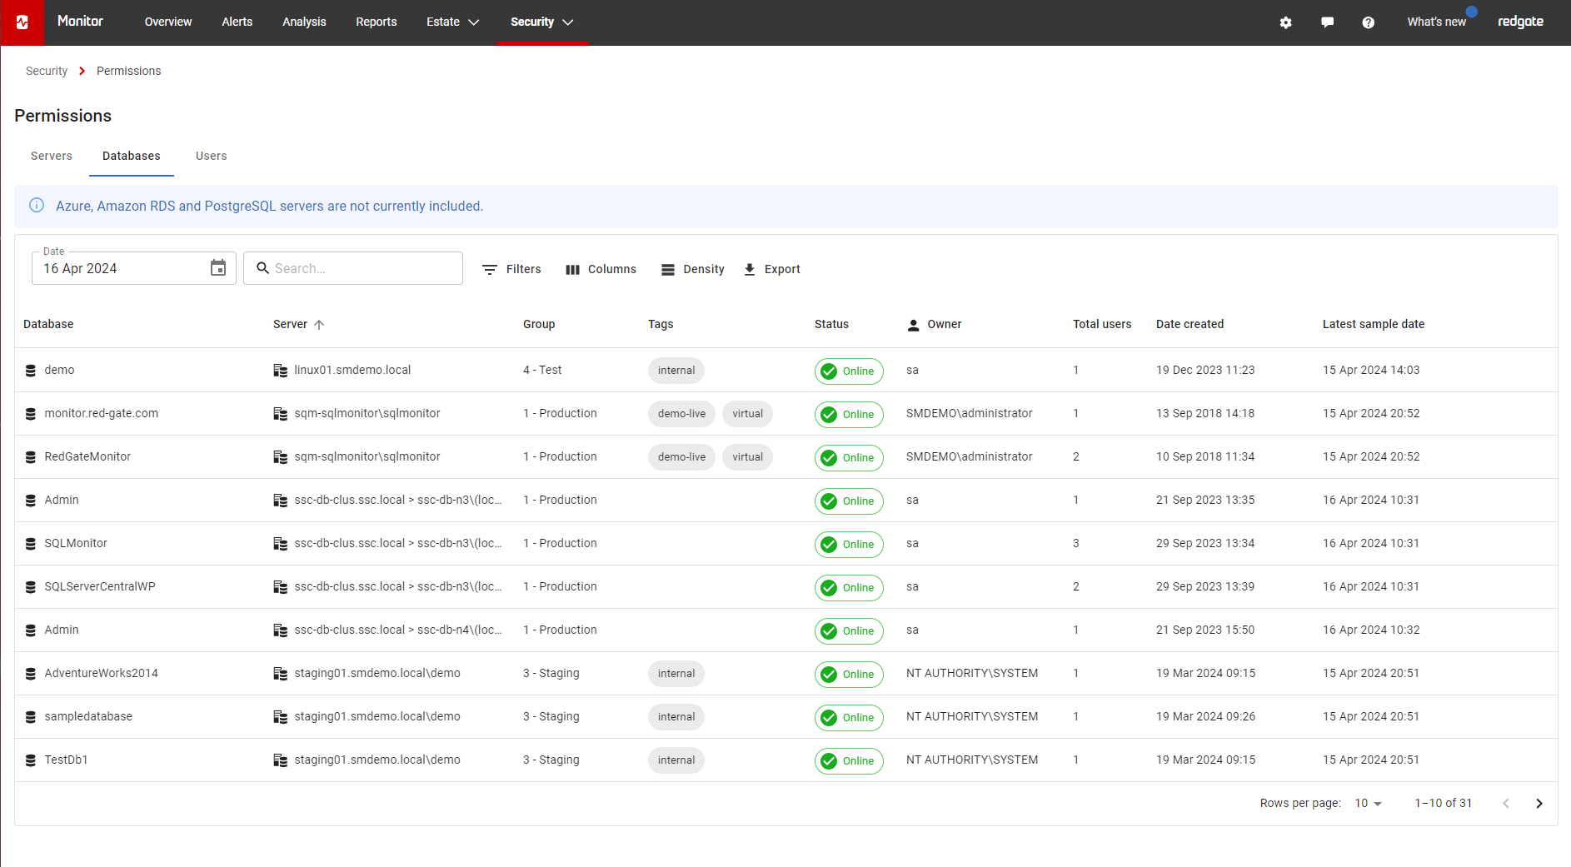1571x867 pixels.
Task: Select the monitor.red-gate.com database name
Action: (x=102, y=414)
